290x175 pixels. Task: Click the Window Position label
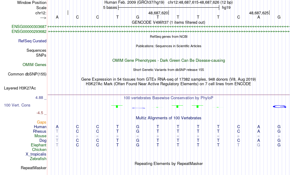[32, 2]
